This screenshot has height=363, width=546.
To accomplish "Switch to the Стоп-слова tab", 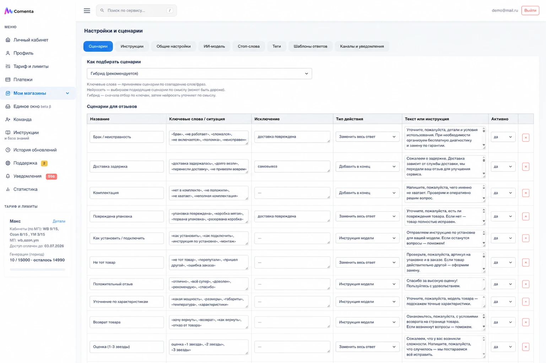I will tap(249, 46).
